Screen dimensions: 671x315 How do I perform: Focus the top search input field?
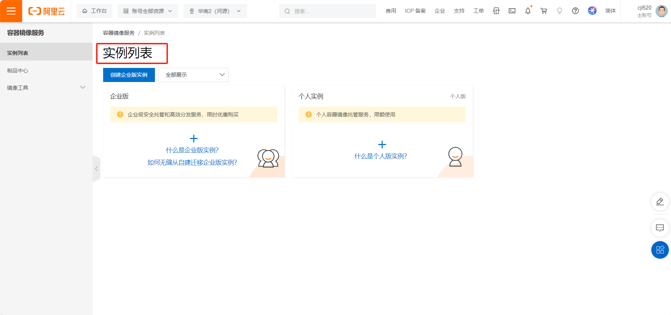pos(327,11)
